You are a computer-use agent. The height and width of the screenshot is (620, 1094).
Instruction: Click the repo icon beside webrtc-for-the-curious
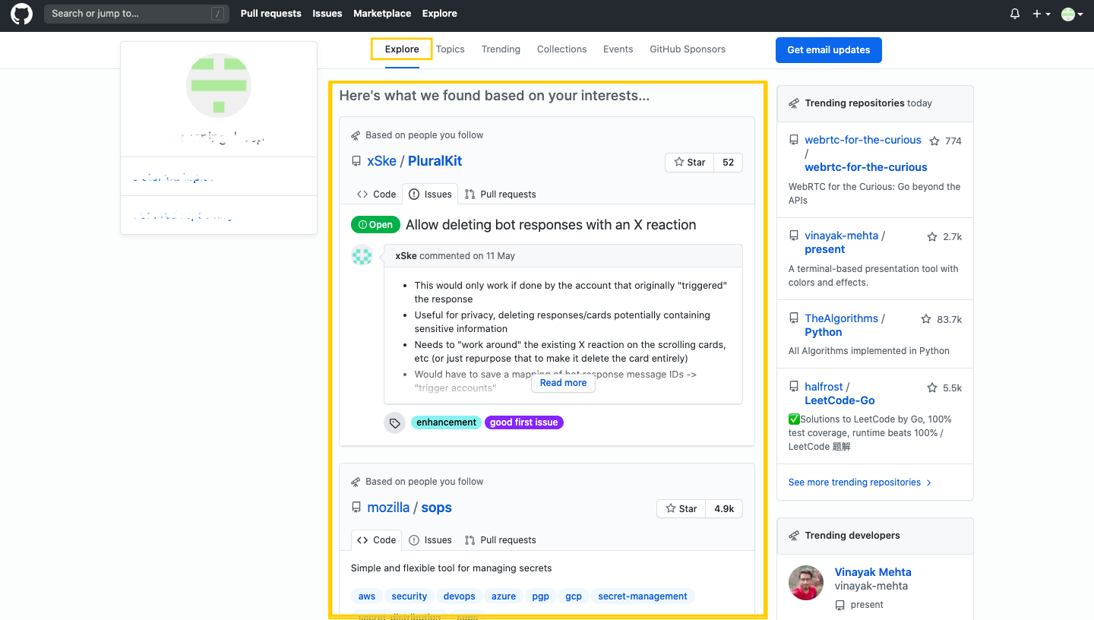794,140
